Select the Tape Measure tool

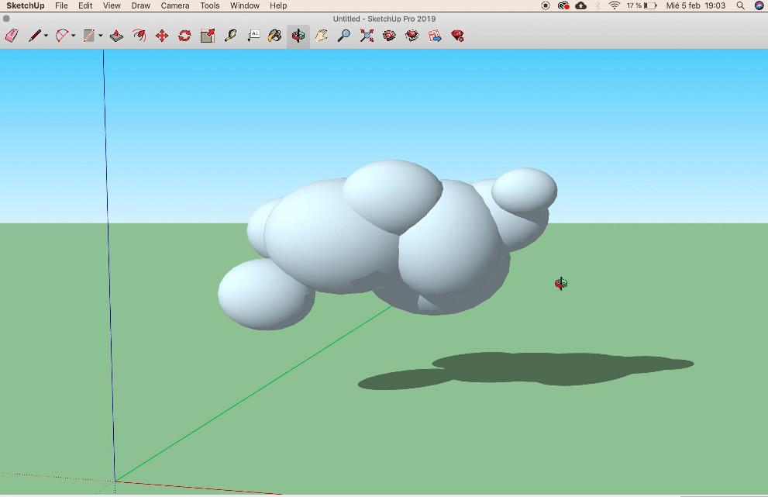[x=230, y=36]
